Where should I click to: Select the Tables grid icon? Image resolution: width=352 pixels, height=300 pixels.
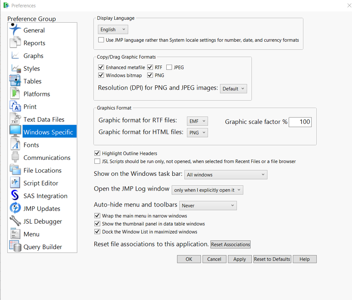[16, 81]
